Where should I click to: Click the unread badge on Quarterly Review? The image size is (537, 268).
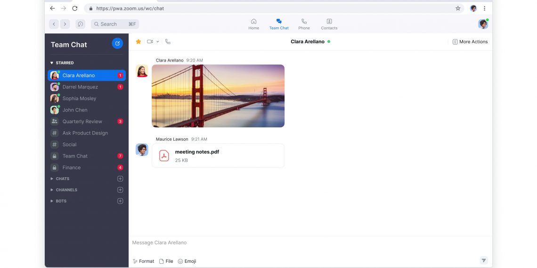pyautogui.click(x=120, y=122)
